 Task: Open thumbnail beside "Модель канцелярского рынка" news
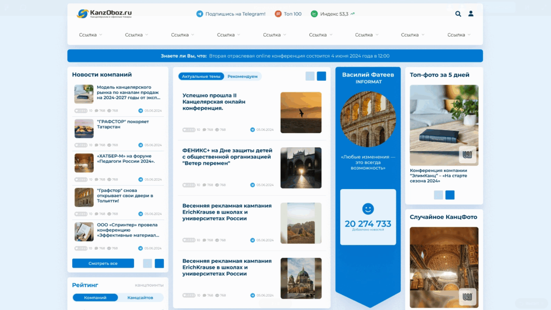tap(84, 94)
